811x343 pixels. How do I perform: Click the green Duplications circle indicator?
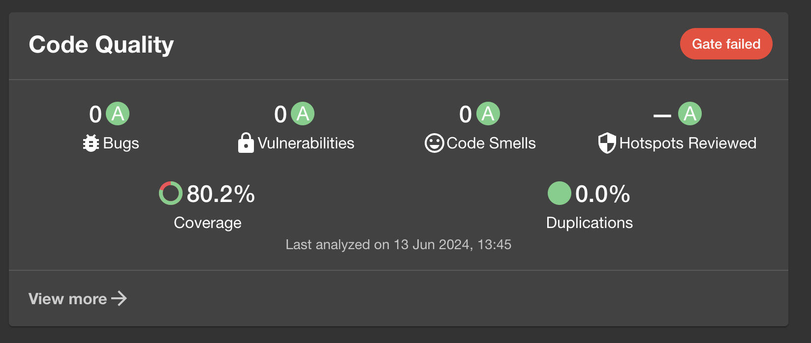pos(559,193)
